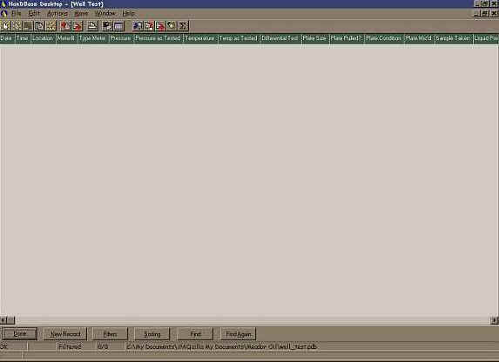499x362 pixels.
Task: Select the Date column header
Action: pyautogui.click(x=7, y=38)
